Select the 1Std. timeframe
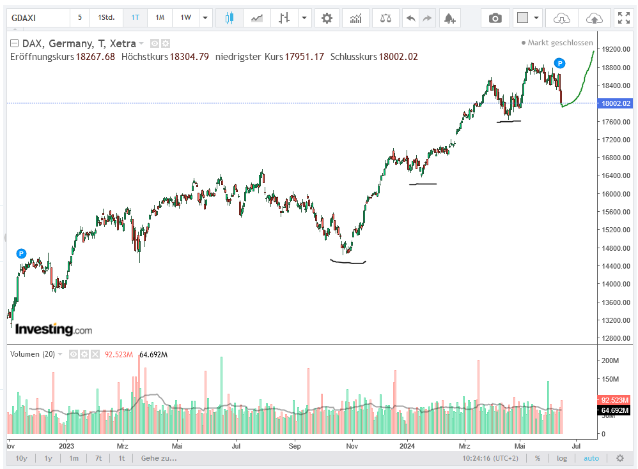Image resolution: width=638 pixels, height=469 pixels. click(x=105, y=17)
